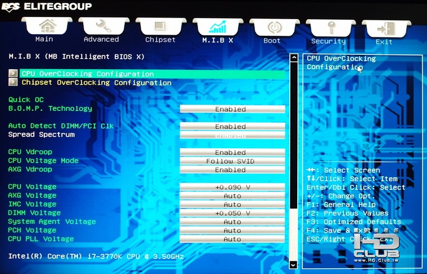Change Auto Detect DIMM/PCI Clk value

pyautogui.click(x=232, y=126)
